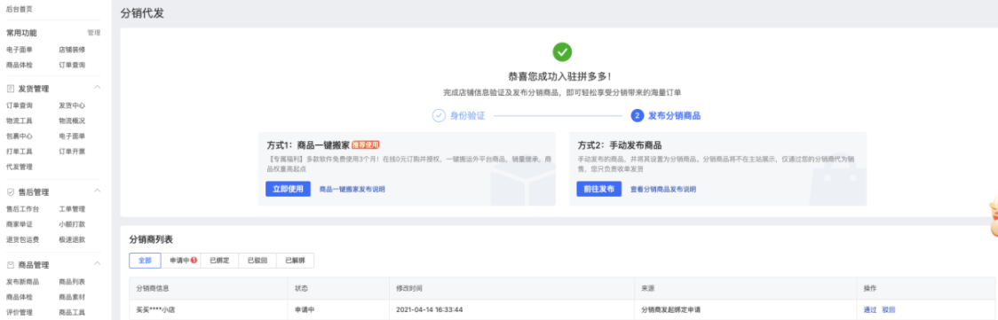Click the 售后管理 shield icon

pyautogui.click(x=10, y=191)
